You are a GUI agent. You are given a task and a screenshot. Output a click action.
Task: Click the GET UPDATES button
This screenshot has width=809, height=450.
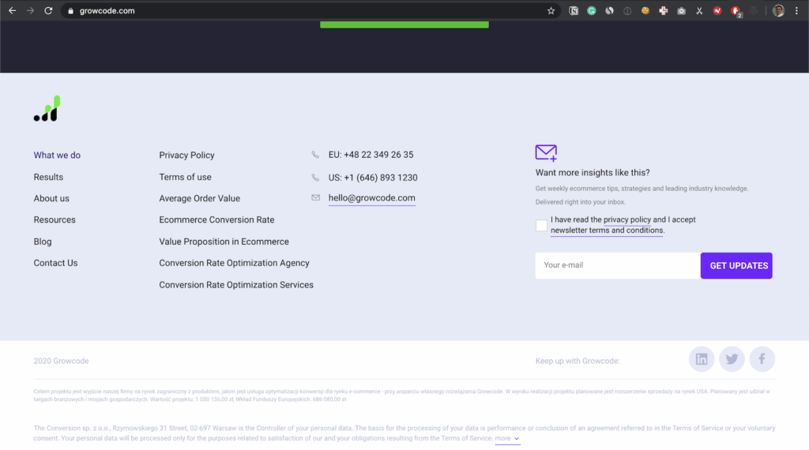736,265
